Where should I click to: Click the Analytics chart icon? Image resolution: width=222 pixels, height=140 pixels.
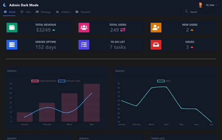(57, 12)
